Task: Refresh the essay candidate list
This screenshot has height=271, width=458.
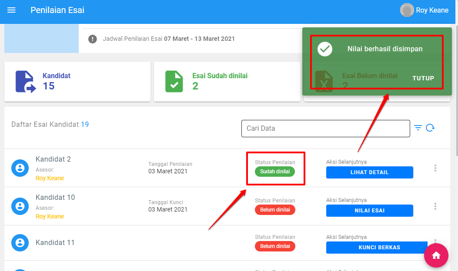Action: tap(430, 128)
